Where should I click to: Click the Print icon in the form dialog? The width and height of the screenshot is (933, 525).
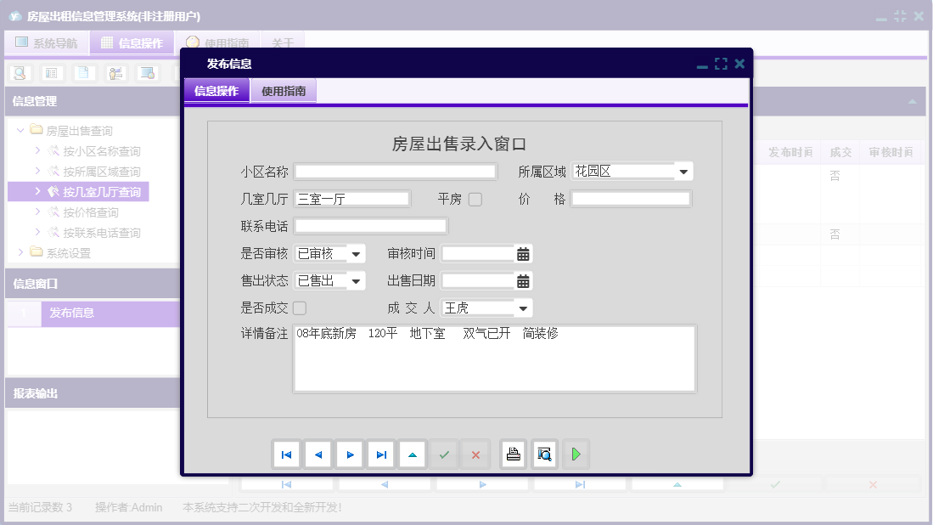[x=513, y=454]
